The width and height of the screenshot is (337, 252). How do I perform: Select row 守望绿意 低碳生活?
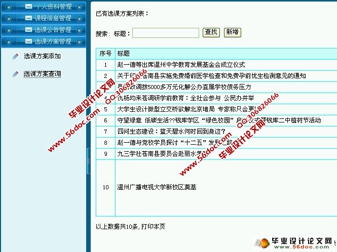tap(216, 120)
